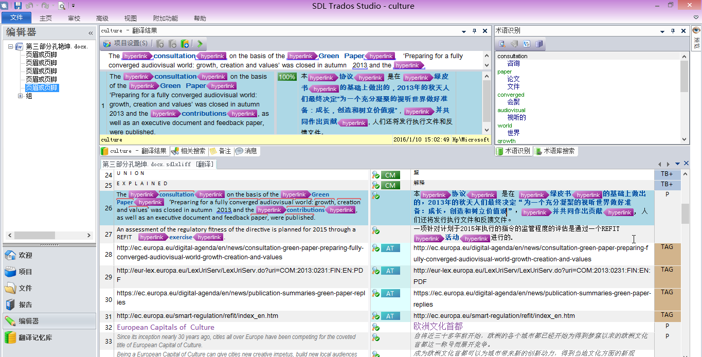702x357 pixels.
Task: Click the editor vertical scrollbar thumb
Action: click(x=686, y=213)
